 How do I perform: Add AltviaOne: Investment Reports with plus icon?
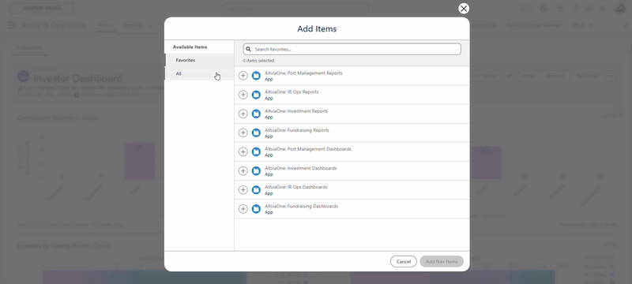tap(243, 114)
